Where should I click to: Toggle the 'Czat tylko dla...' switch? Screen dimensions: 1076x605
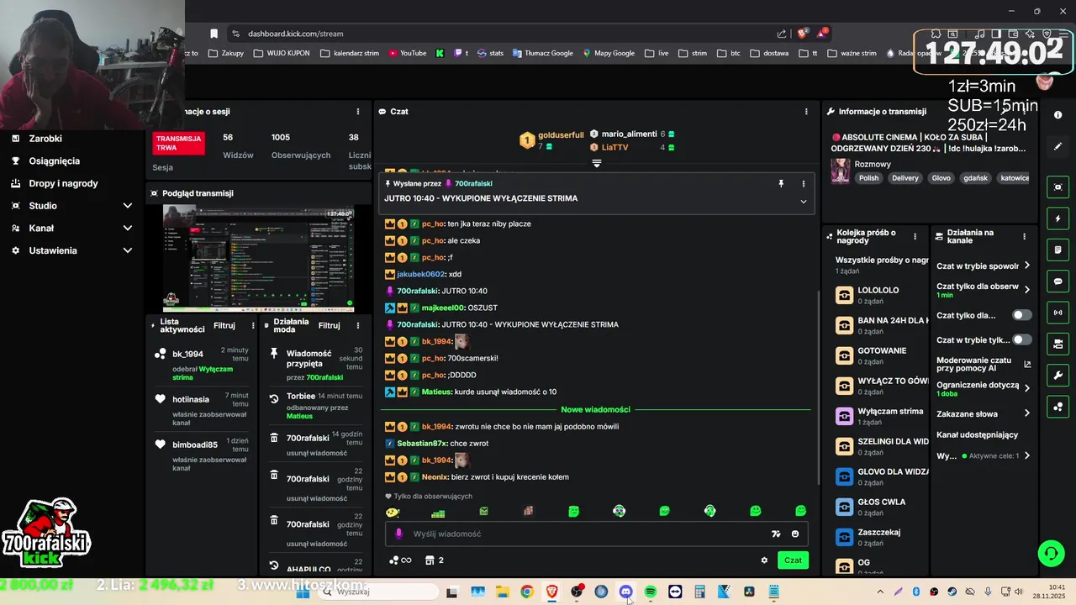pyautogui.click(x=1022, y=315)
